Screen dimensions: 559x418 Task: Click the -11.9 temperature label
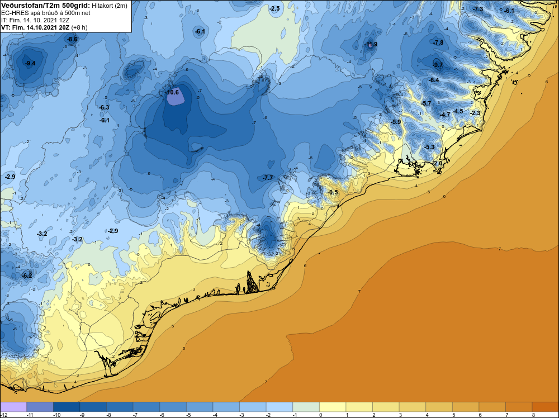point(371,45)
